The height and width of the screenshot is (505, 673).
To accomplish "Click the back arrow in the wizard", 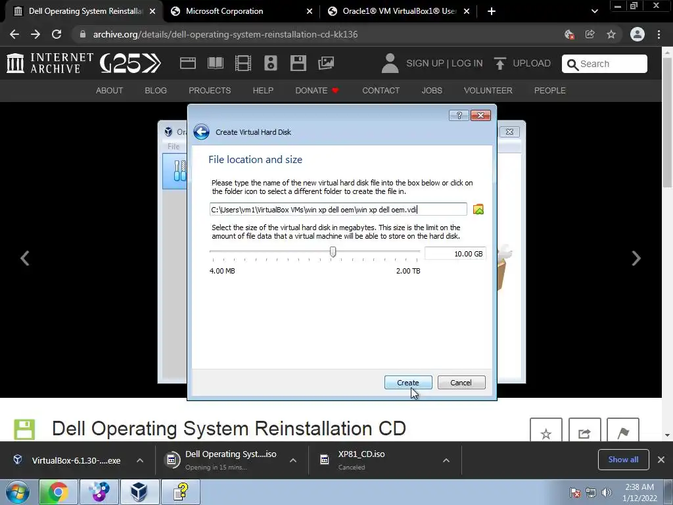I will (201, 132).
